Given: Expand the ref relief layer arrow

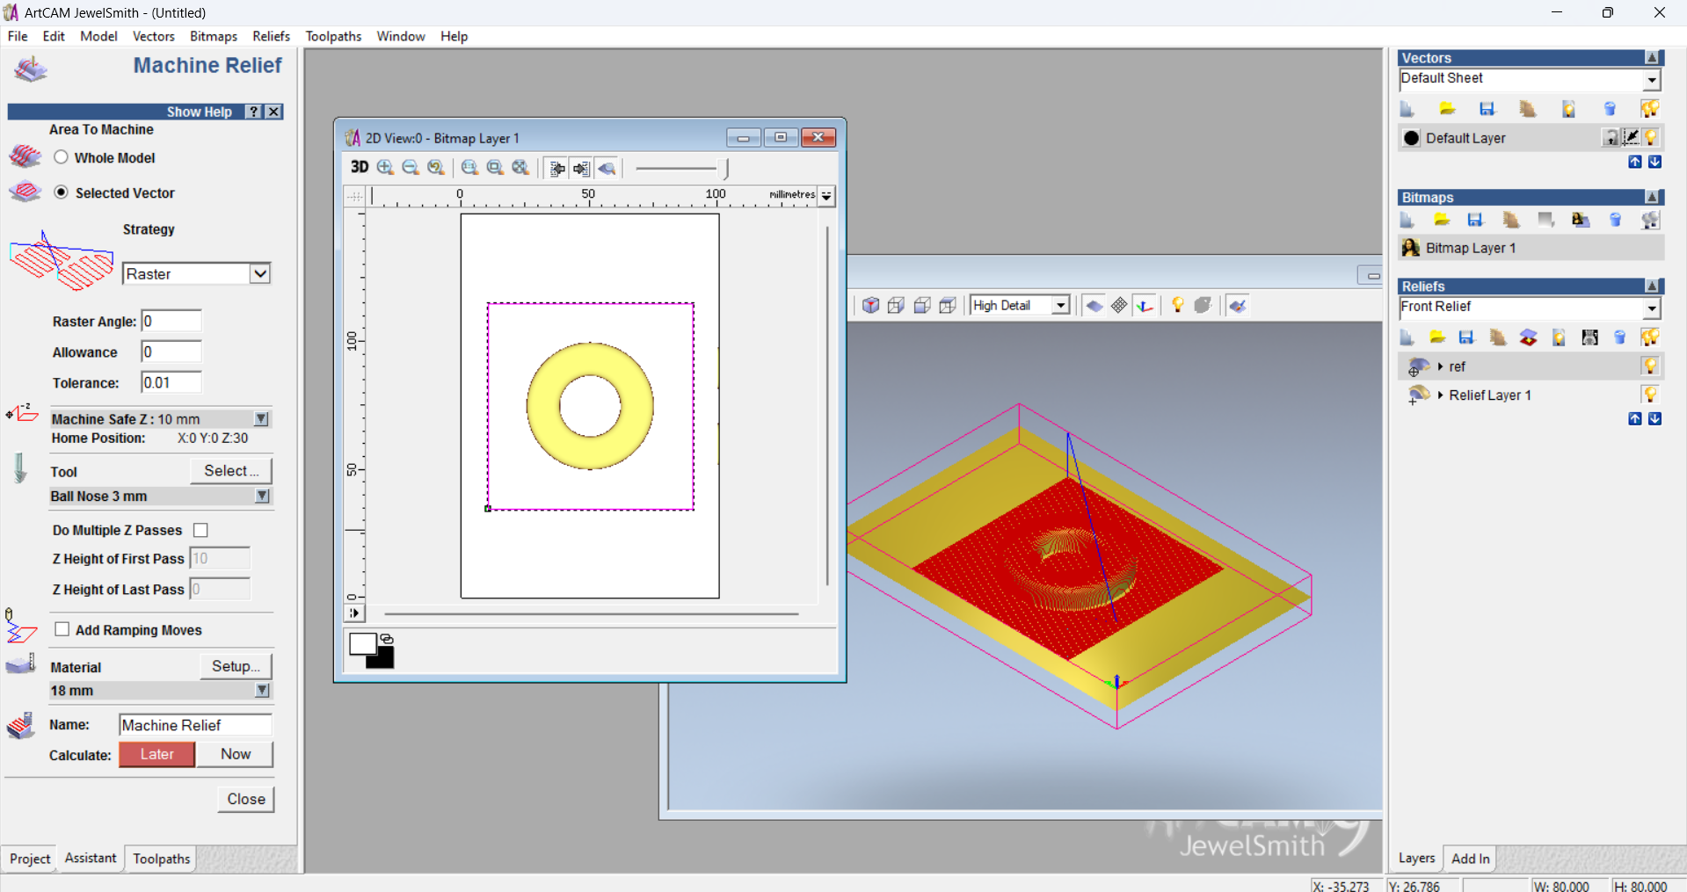Looking at the screenshot, I should pos(1440,366).
